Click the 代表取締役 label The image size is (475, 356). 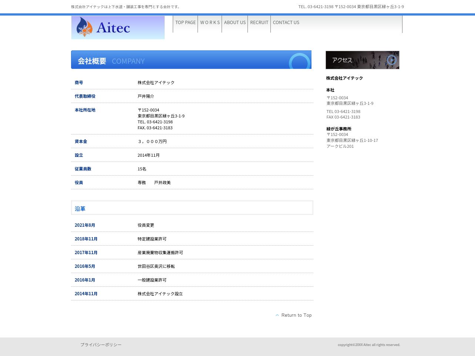[85, 96]
